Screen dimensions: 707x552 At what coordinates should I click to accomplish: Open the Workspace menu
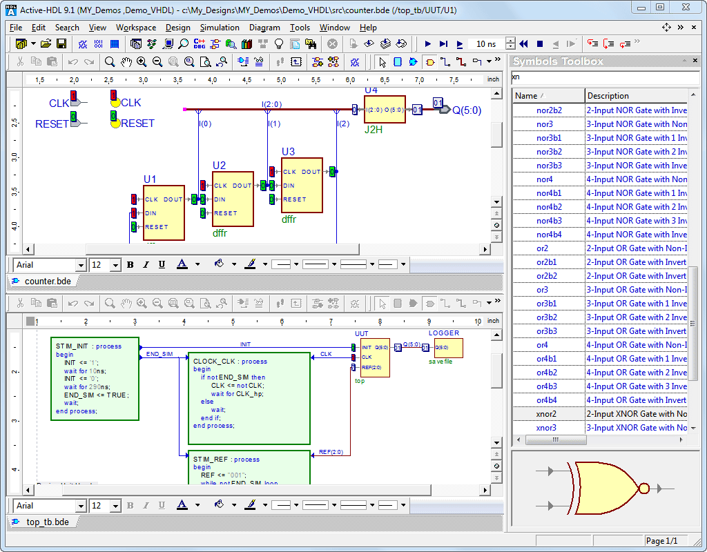pos(136,28)
